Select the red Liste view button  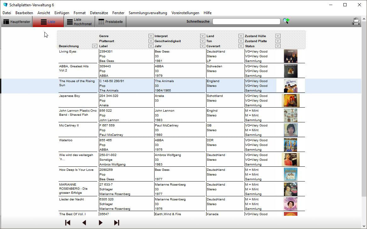click(x=48, y=22)
